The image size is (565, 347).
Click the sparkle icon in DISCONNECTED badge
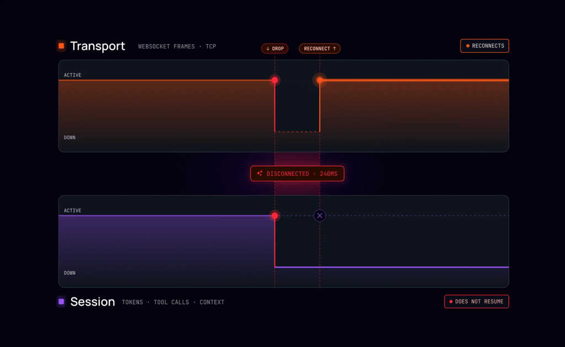click(x=259, y=173)
